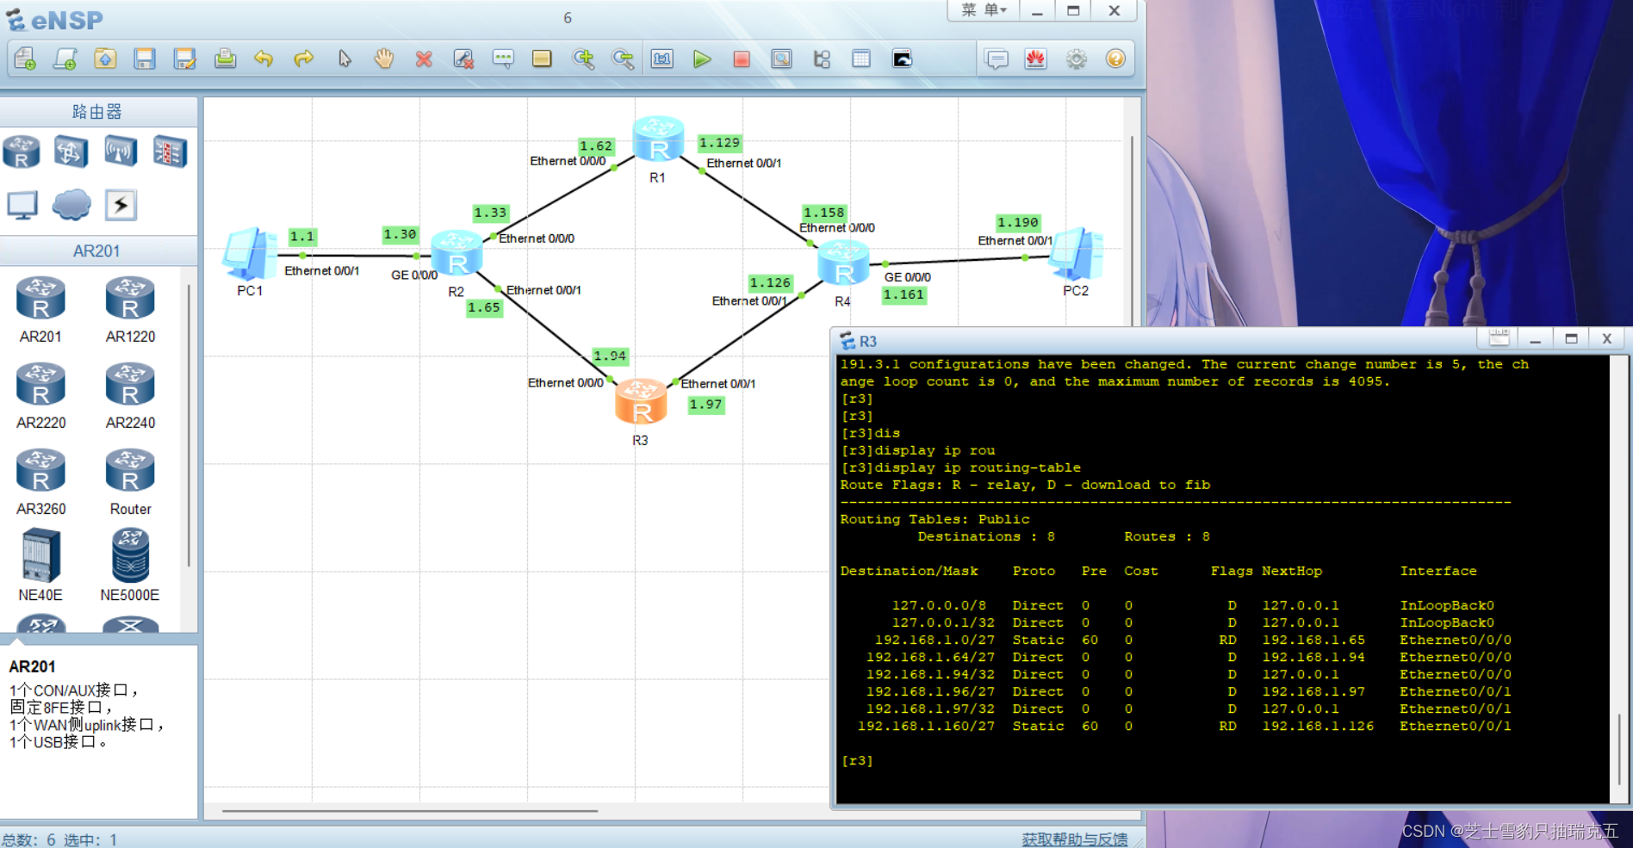Minimize the R3 terminal window

tap(1536, 338)
